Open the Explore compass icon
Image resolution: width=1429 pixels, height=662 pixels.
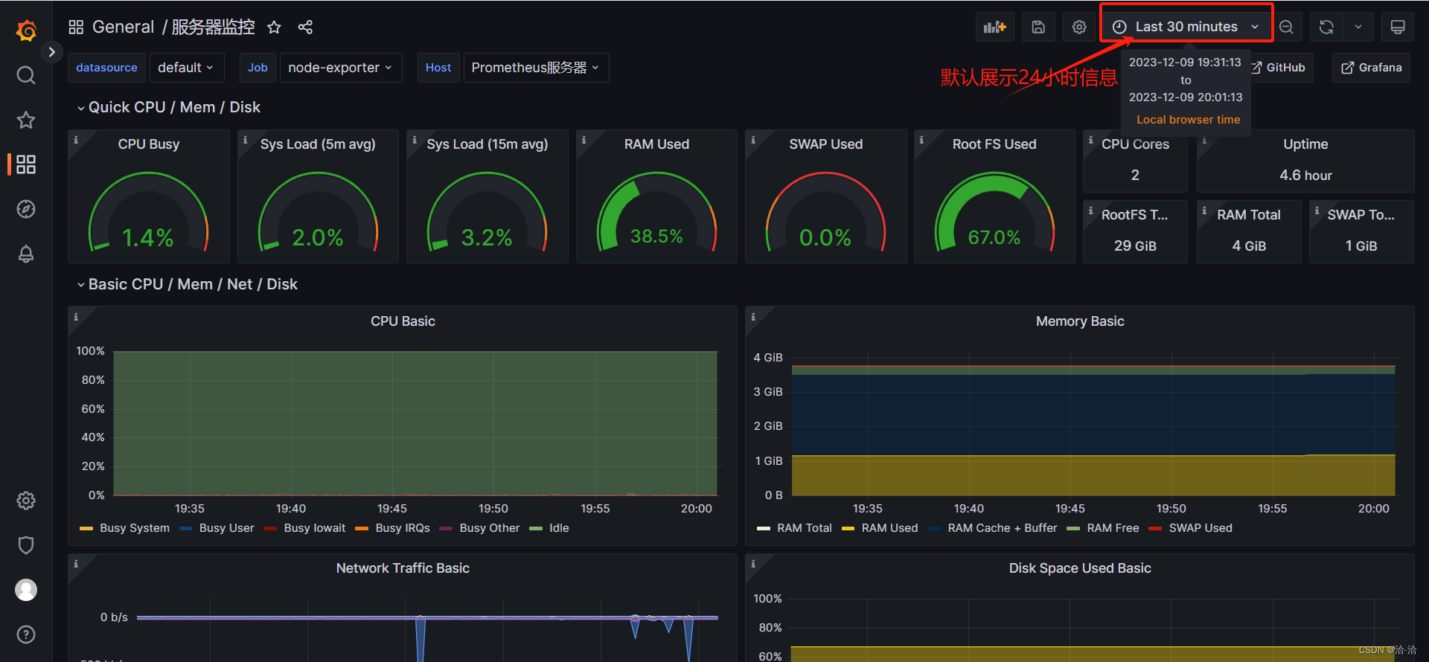point(26,209)
